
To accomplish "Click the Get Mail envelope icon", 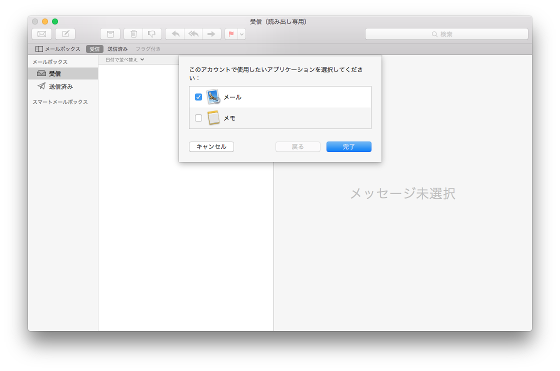I will tap(42, 34).
